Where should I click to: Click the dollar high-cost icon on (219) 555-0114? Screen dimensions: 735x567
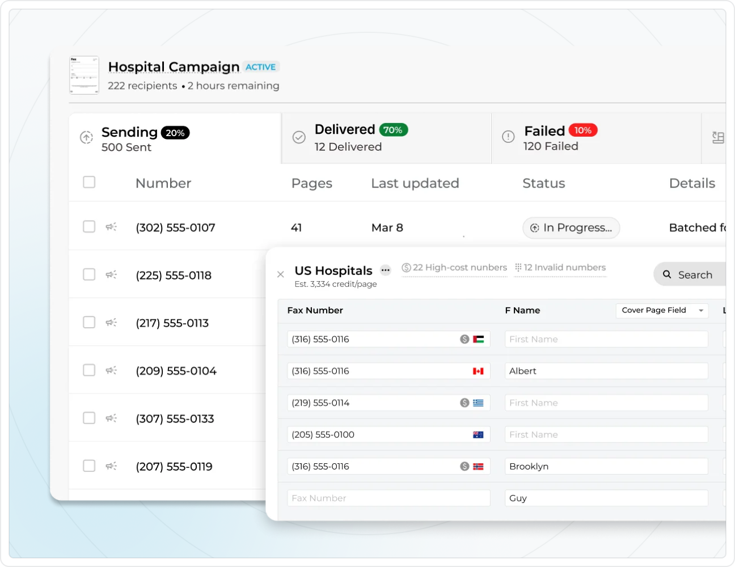click(x=464, y=403)
